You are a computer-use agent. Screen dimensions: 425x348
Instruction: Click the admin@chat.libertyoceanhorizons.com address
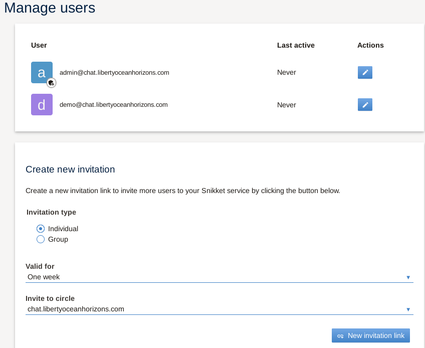(x=114, y=73)
